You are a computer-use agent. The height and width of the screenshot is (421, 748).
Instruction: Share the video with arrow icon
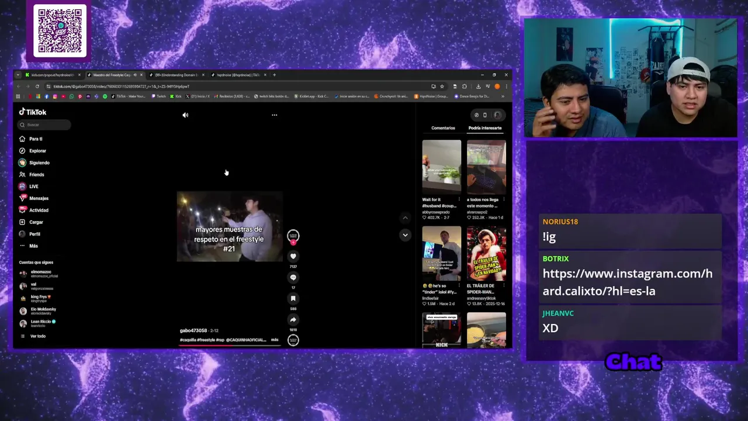[293, 319]
